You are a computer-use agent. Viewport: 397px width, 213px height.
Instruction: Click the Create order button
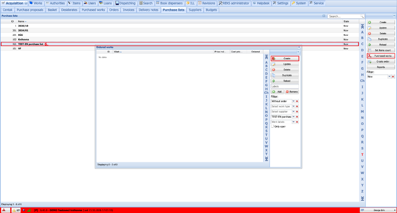tap(381, 62)
